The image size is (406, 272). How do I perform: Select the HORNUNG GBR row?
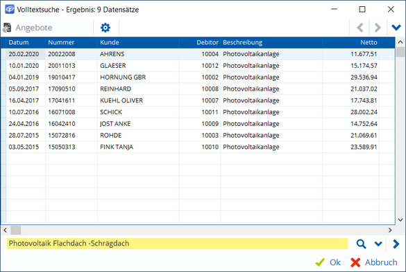[x=198, y=78]
